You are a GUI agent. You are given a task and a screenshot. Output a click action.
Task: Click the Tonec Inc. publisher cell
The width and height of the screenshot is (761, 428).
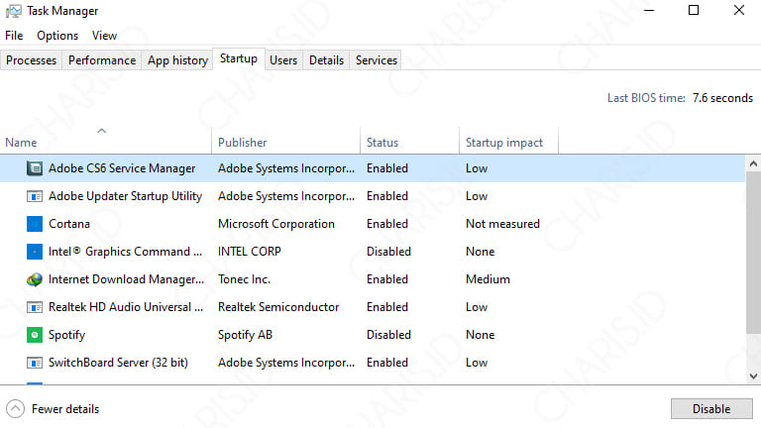244,279
